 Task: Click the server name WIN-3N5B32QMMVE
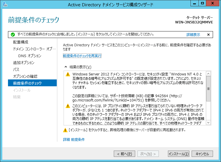click(x=194, y=22)
